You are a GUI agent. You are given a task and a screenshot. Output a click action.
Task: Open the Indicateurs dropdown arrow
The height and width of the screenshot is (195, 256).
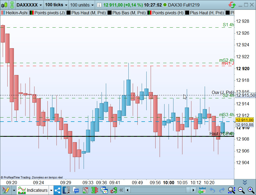click(x=51, y=190)
